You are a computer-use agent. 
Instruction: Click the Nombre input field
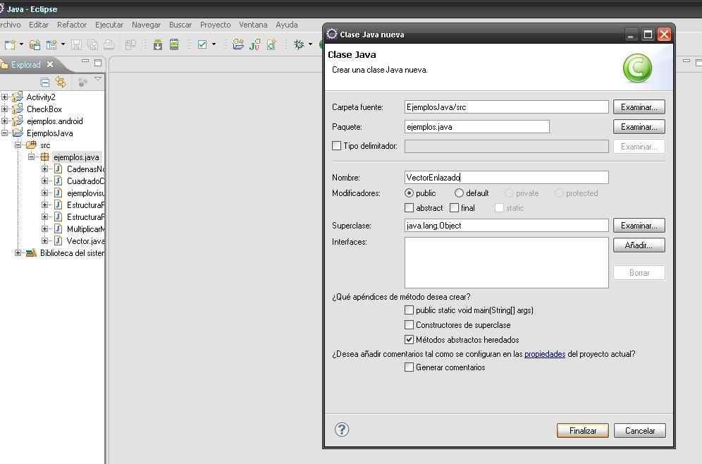(506, 178)
